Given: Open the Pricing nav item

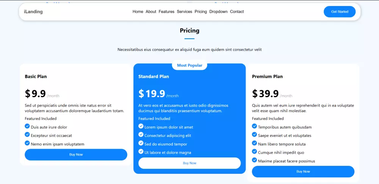Looking at the screenshot, I should tap(201, 12).
